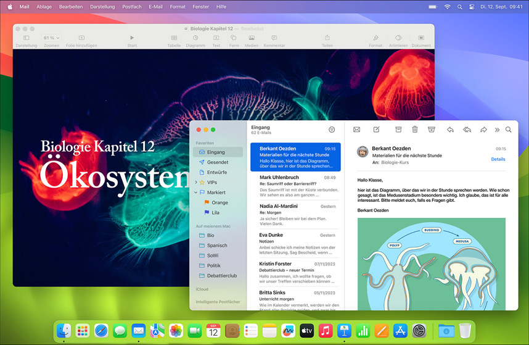Image resolution: width=529 pixels, height=345 pixels.
Task: Toggle the Keynote Animieren inspector
Action: point(398,38)
